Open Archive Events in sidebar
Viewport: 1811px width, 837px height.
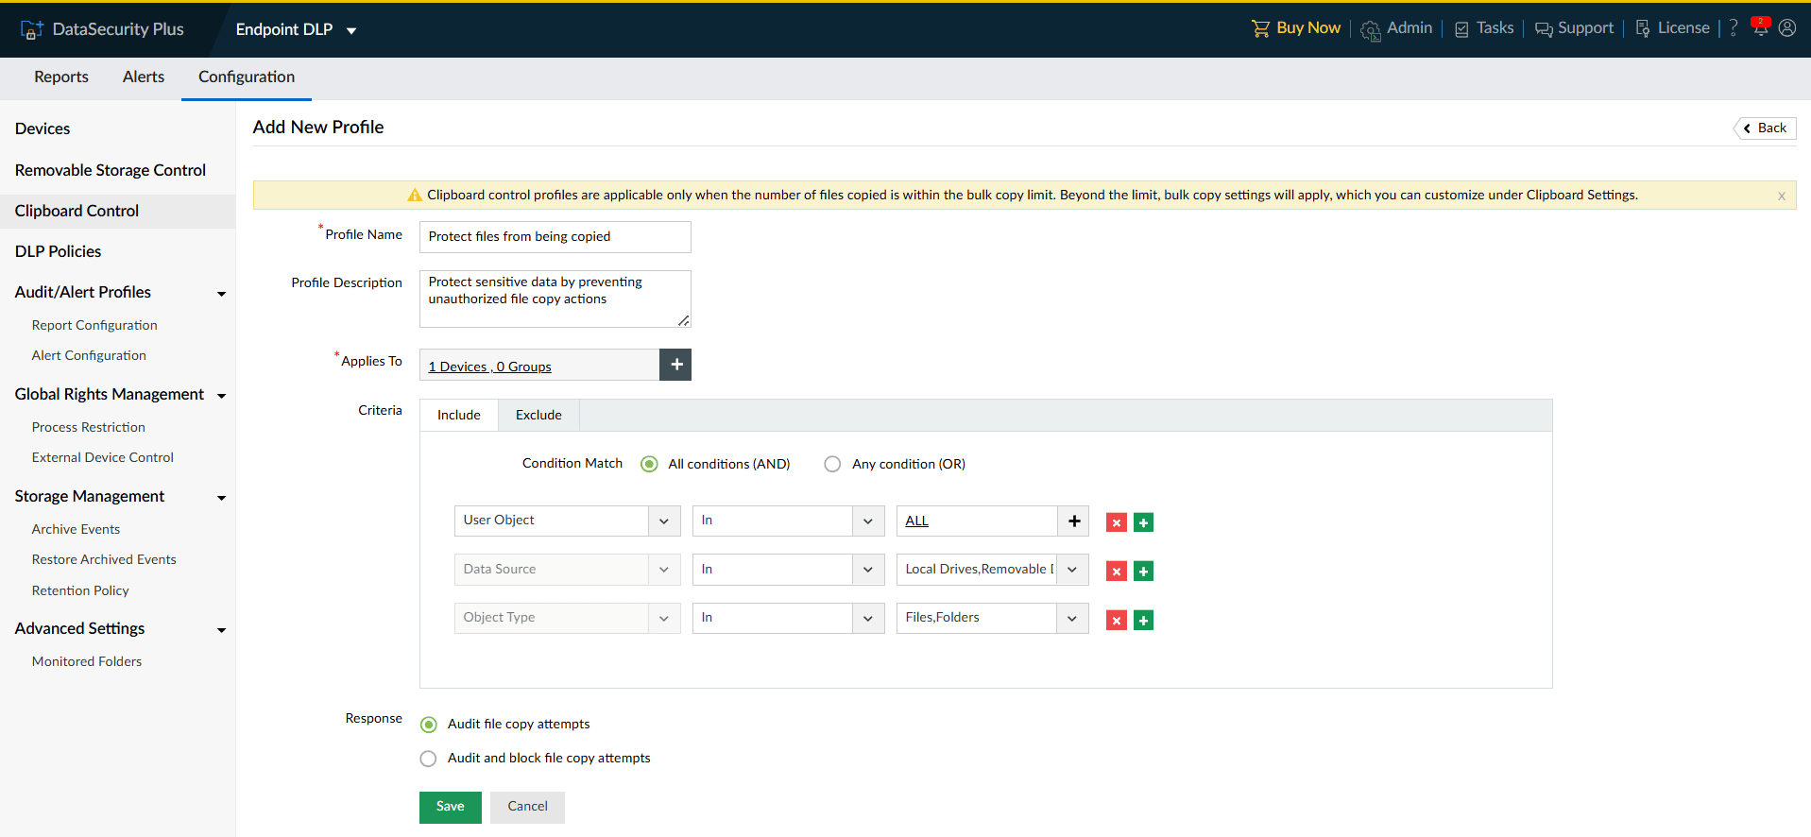click(76, 529)
